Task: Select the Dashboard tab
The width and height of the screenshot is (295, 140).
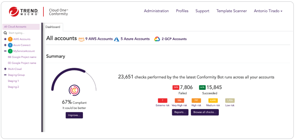Action: point(53,27)
